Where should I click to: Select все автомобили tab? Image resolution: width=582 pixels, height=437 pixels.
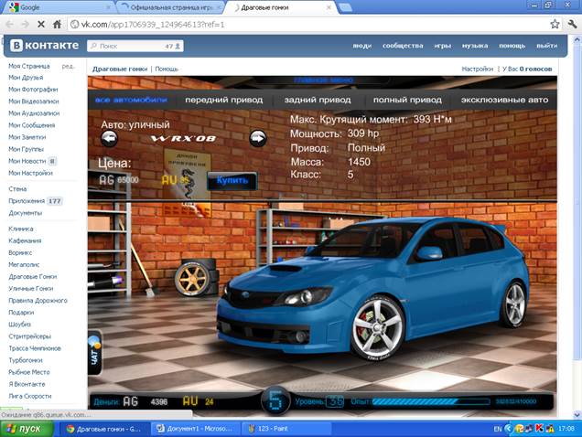(131, 100)
